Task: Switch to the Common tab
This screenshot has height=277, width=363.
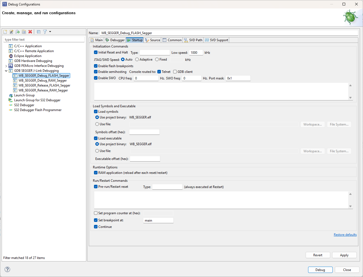Action: click(172, 40)
